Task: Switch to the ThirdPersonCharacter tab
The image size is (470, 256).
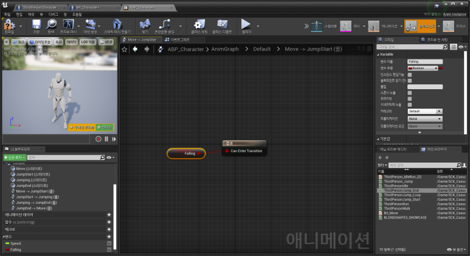Action: [x=40, y=7]
